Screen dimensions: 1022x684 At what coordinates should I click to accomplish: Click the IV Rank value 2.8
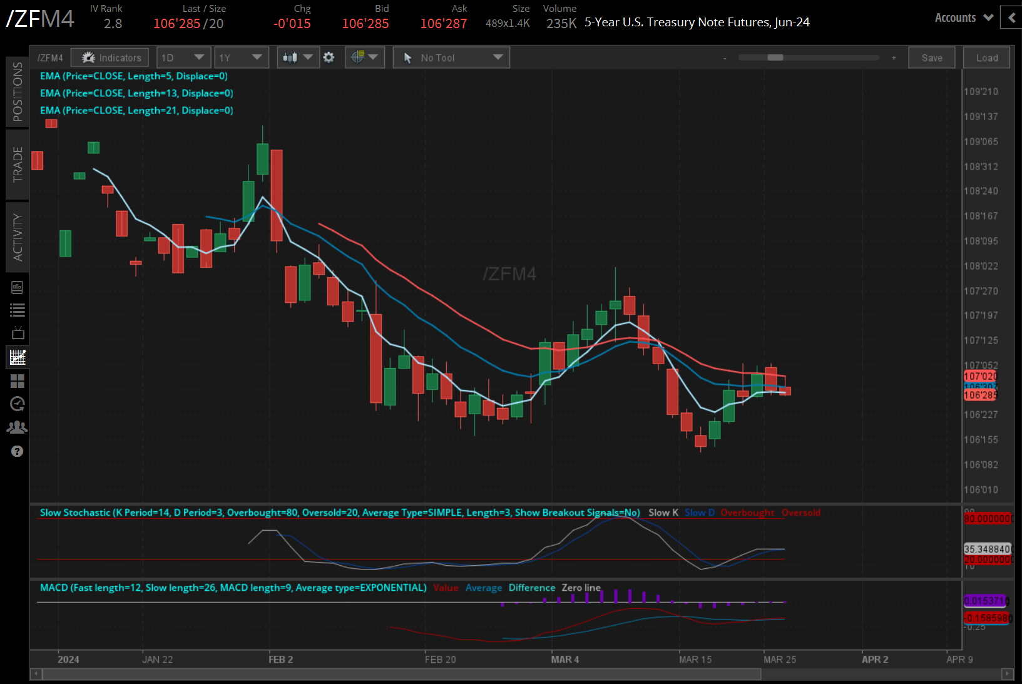[113, 24]
